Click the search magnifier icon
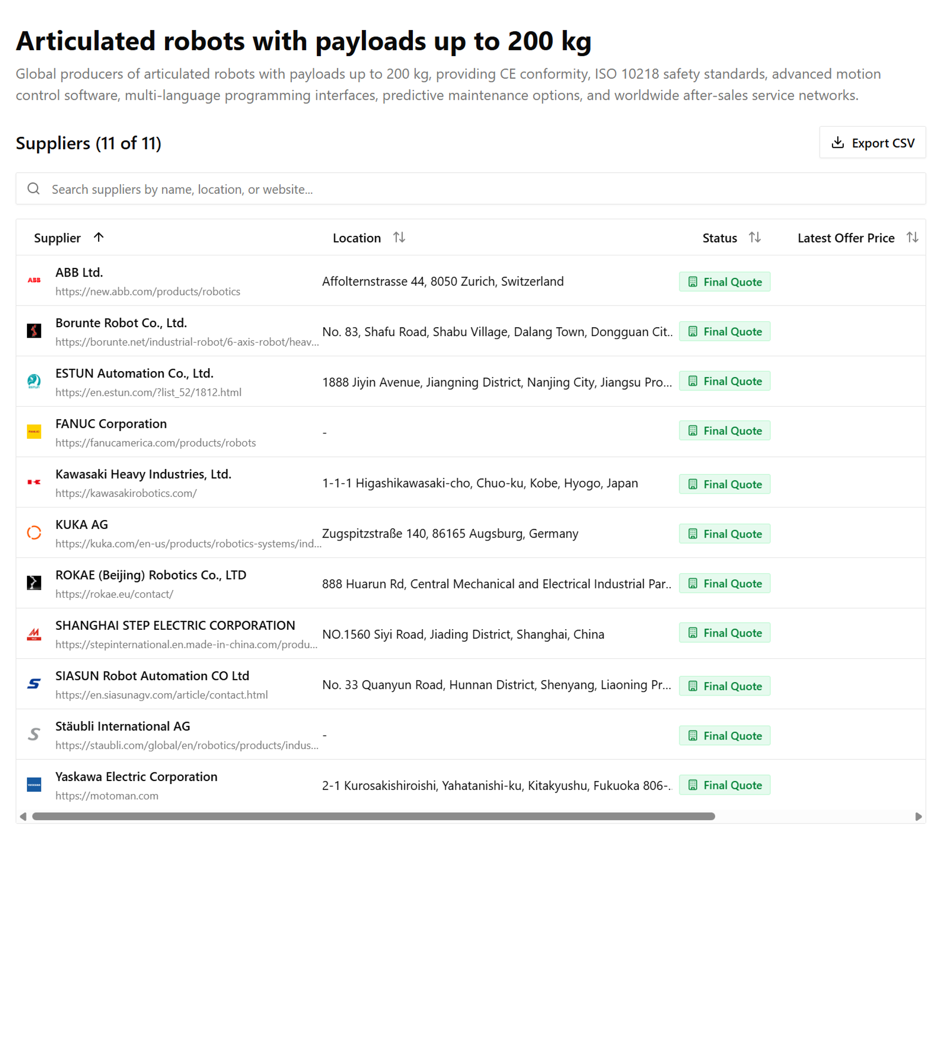This screenshot has height=1063, width=942. 34,189
